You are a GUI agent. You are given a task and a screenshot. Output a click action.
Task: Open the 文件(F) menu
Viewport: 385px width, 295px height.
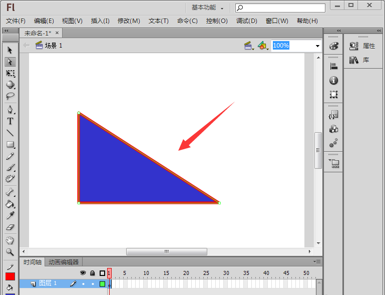pos(16,21)
